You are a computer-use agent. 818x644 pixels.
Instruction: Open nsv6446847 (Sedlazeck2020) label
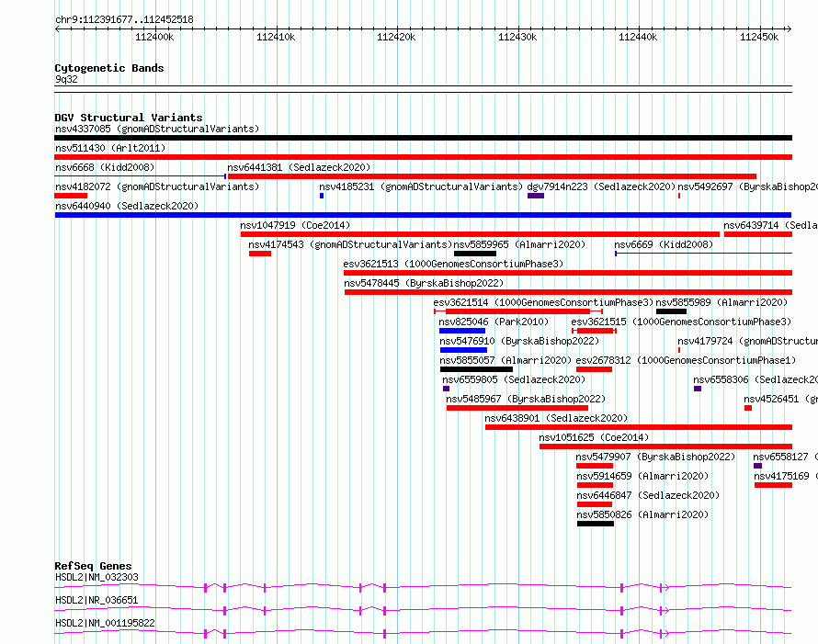click(648, 495)
